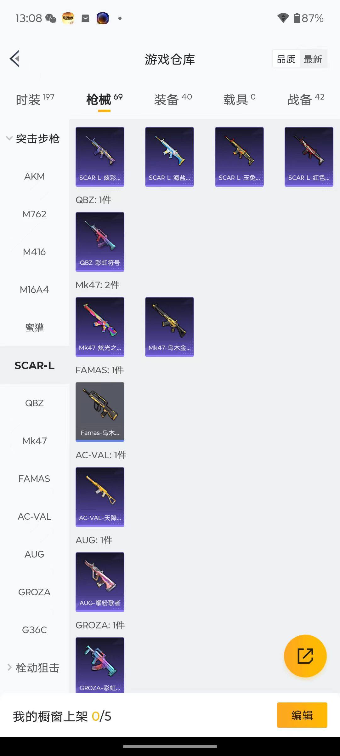Select GROZA in the weapon sidebar

coord(35,592)
